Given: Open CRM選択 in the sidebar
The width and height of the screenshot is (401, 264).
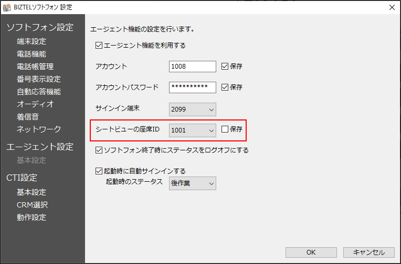Looking at the screenshot, I should [33, 205].
